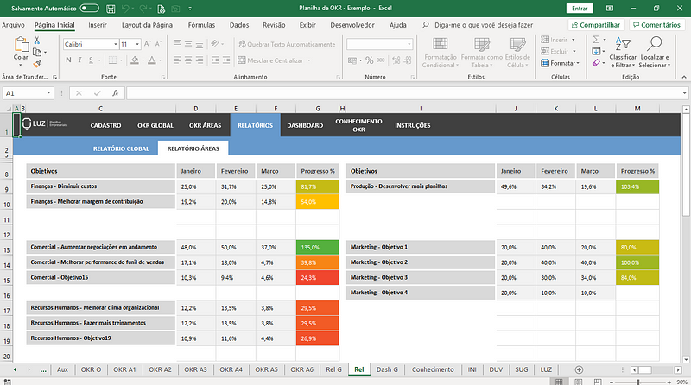The height and width of the screenshot is (385, 691).
Task: Click the Save floppy disk icon
Action: click(111, 9)
